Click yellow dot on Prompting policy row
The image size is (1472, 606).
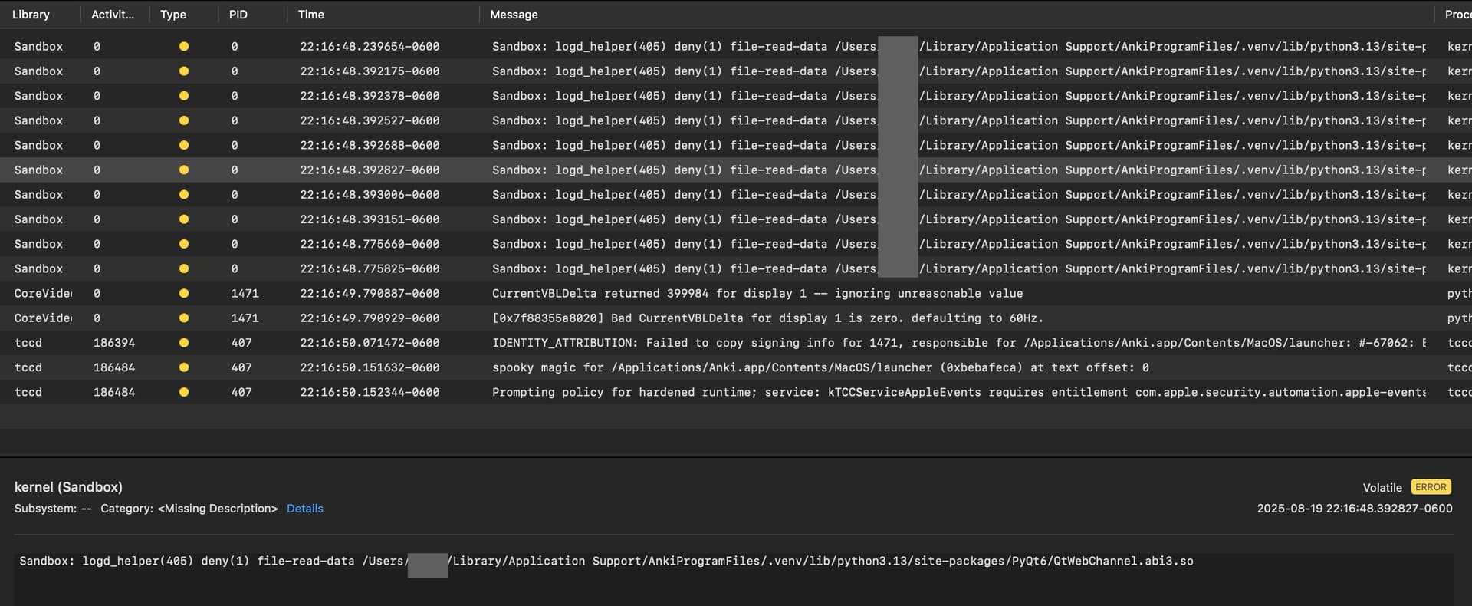point(184,392)
